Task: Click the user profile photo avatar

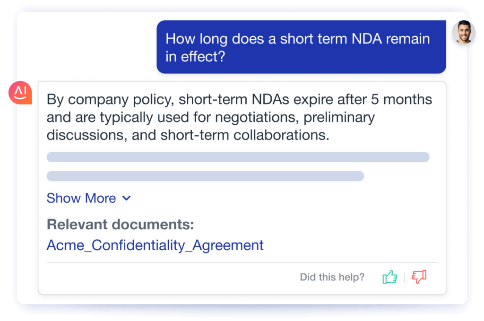Action: coord(463,33)
